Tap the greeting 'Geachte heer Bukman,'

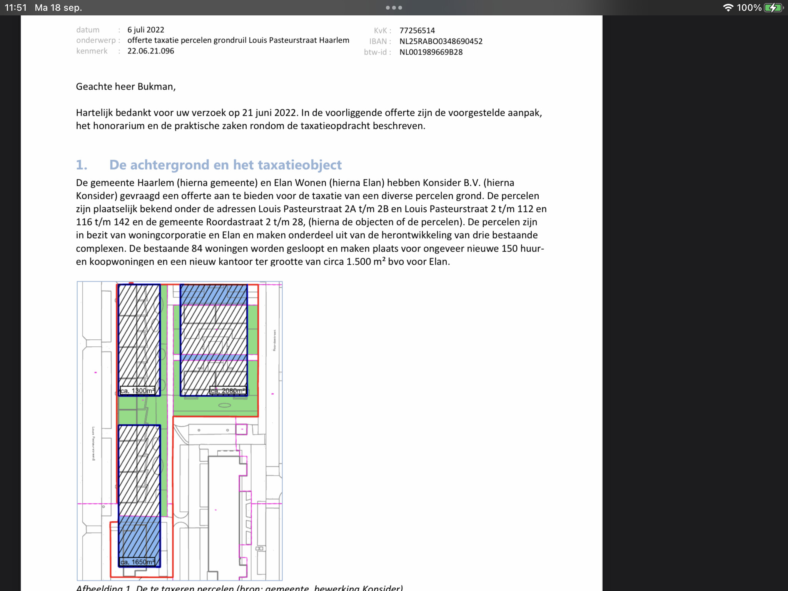point(126,87)
